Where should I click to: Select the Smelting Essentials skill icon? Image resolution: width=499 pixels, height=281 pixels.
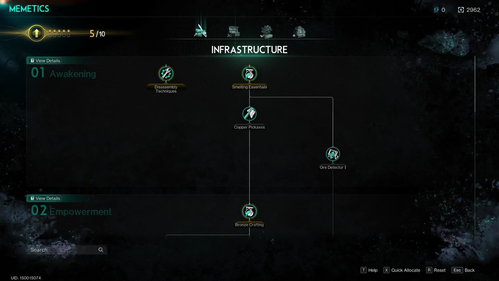point(249,73)
